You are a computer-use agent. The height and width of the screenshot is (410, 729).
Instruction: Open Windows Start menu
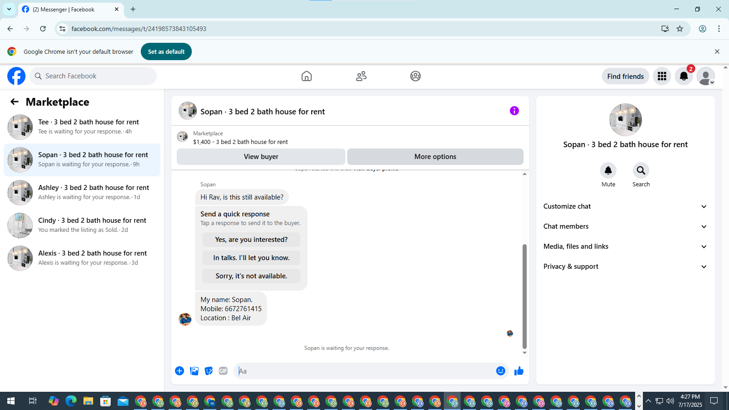pyautogui.click(x=11, y=401)
